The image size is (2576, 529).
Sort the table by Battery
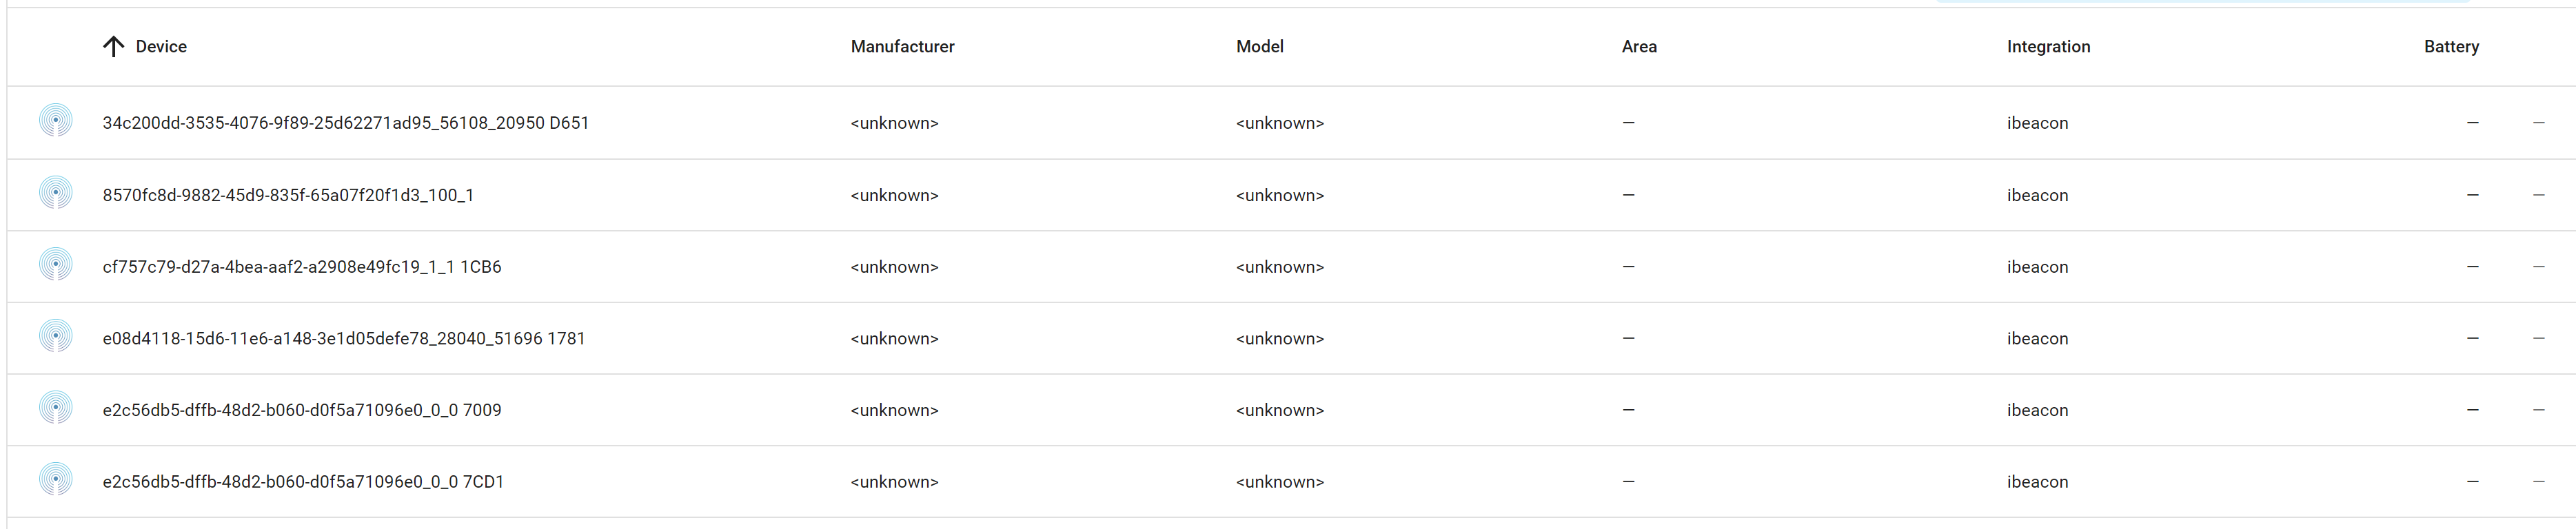tap(2451, 46)
